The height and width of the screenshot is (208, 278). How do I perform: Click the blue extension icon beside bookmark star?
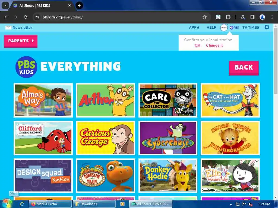click(x=218, y=17)
